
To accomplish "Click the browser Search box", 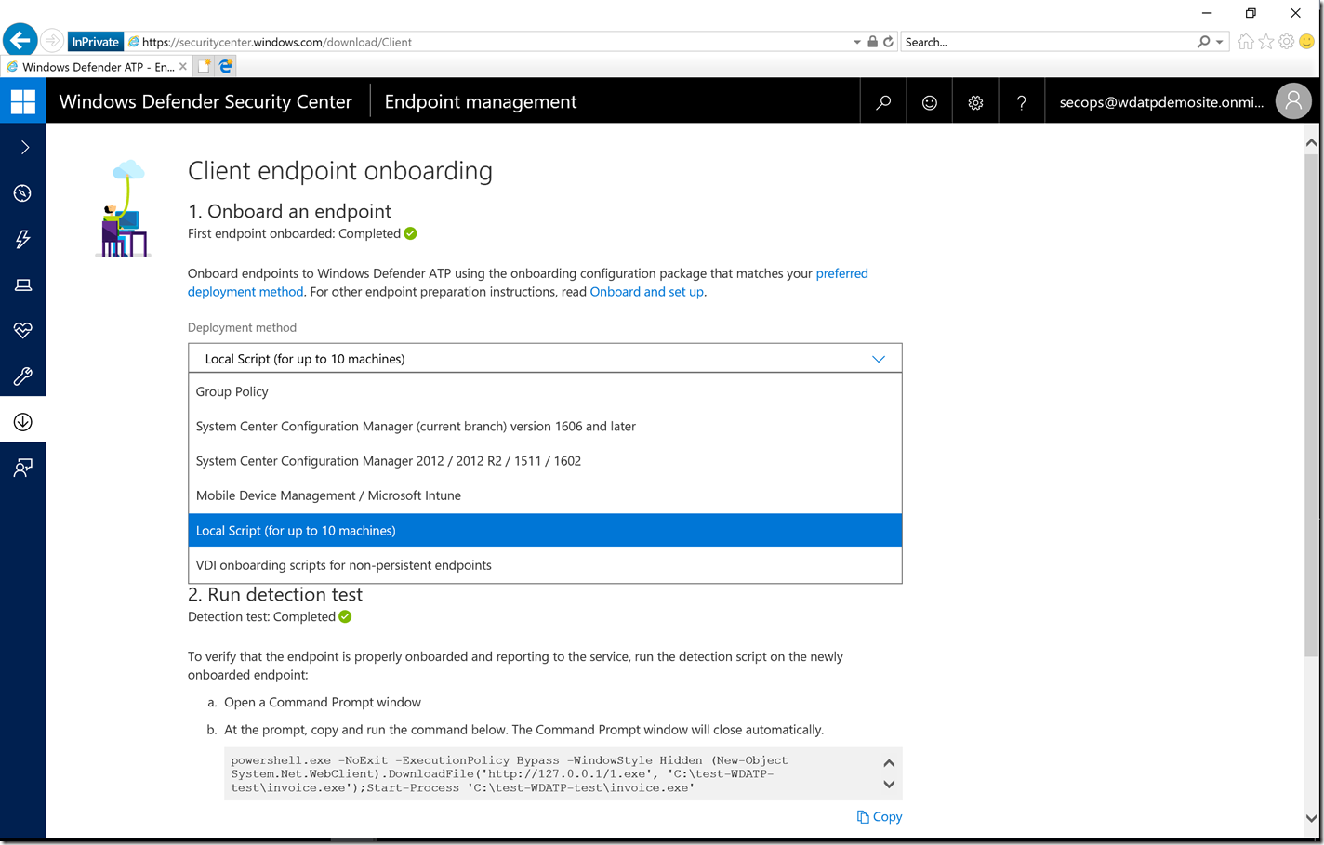I will 1049,42.
